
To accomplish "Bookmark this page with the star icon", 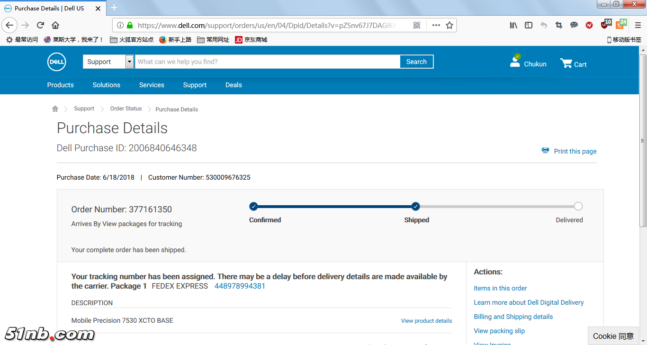I will tap(449, 25).
